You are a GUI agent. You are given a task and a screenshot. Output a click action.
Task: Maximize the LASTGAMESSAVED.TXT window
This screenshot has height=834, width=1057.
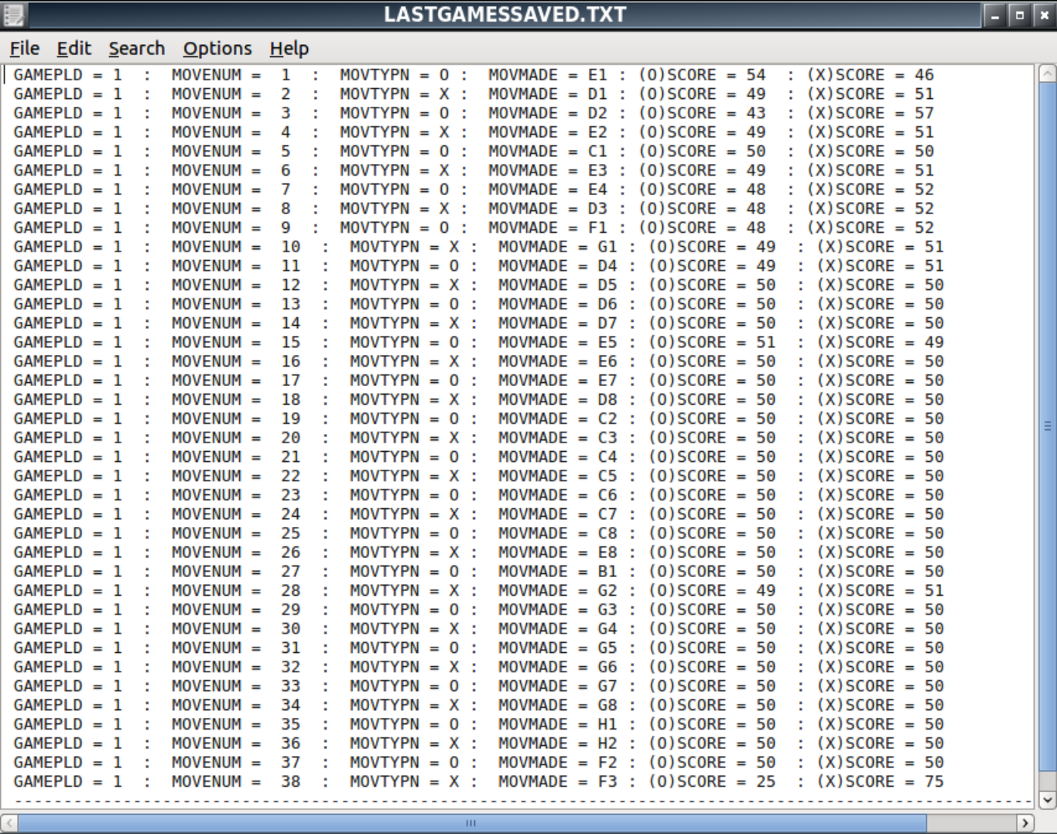pyautogui.click(x=1020, y=15)
